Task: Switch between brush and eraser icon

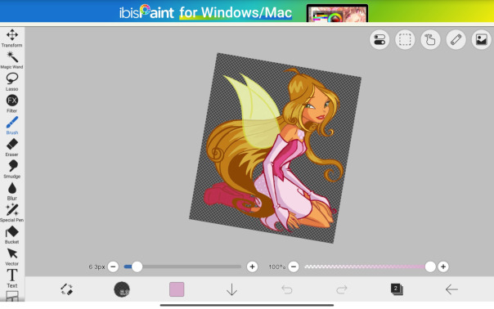Action: 67,289
